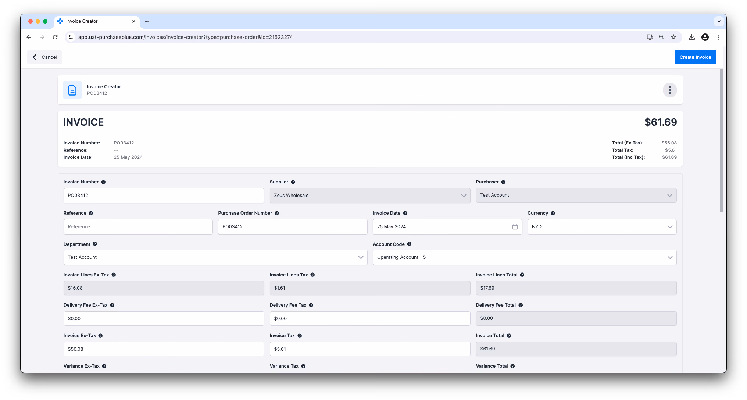Click the Department help icon
The image size is (747, 400).
tap(95, 244)
